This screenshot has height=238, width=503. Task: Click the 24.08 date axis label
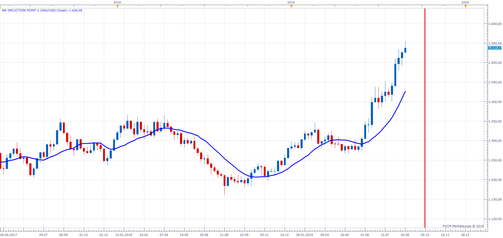pos(405,235)
